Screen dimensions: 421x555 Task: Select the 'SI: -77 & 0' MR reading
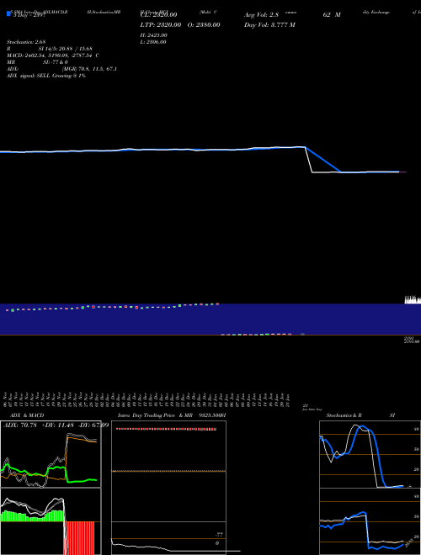[x=56, y=62]
